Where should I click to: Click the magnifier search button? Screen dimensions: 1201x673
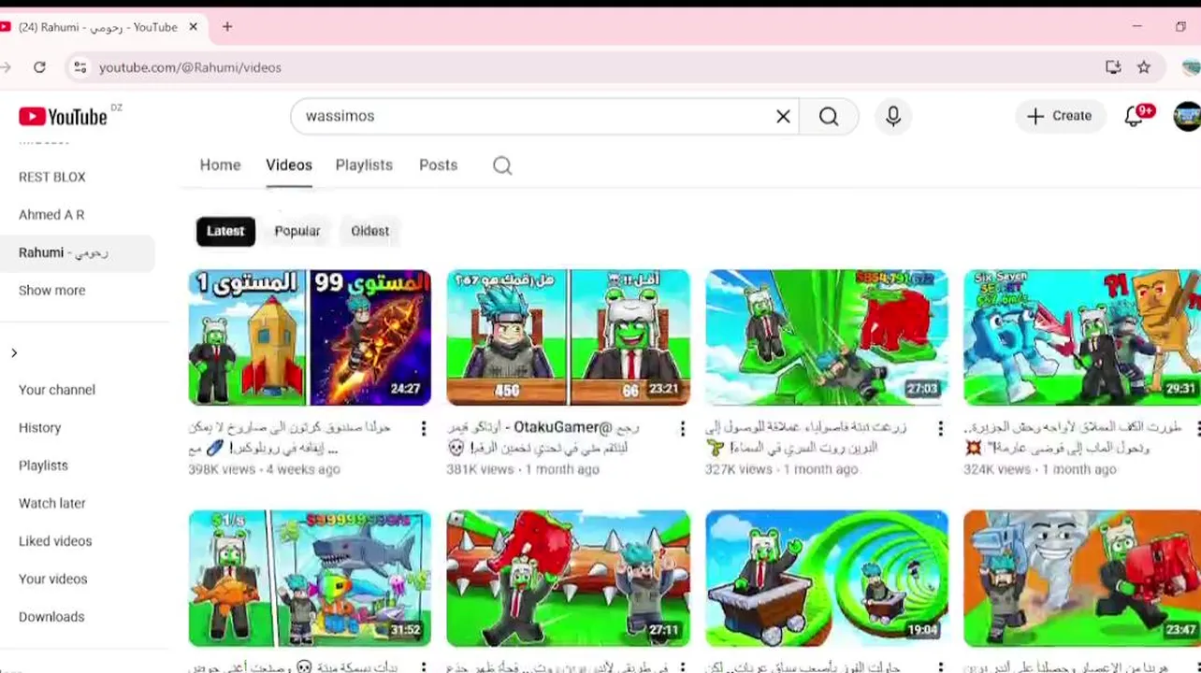[x=829, y=116]
